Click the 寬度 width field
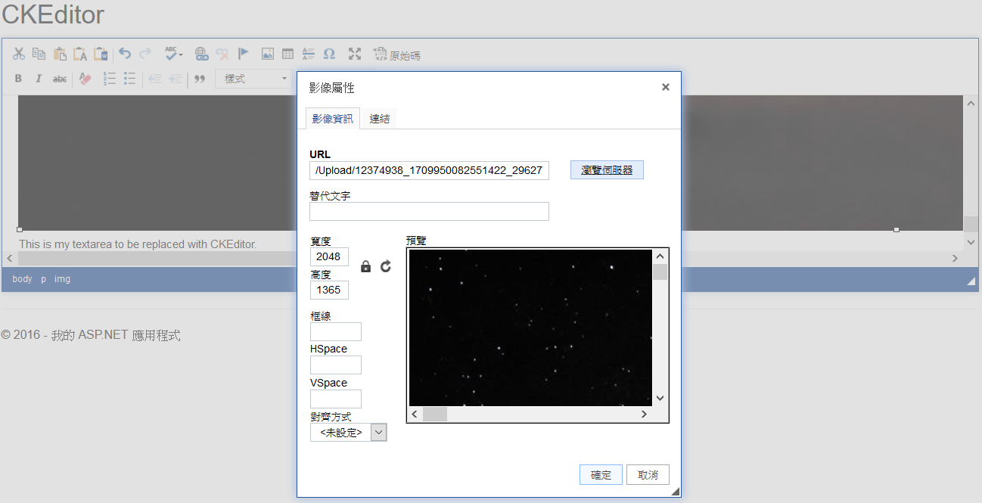 (x=329, y=256)
